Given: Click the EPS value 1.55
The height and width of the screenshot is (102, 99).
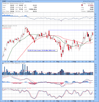Looking at the screenshot, I should (x=35, y=7).
